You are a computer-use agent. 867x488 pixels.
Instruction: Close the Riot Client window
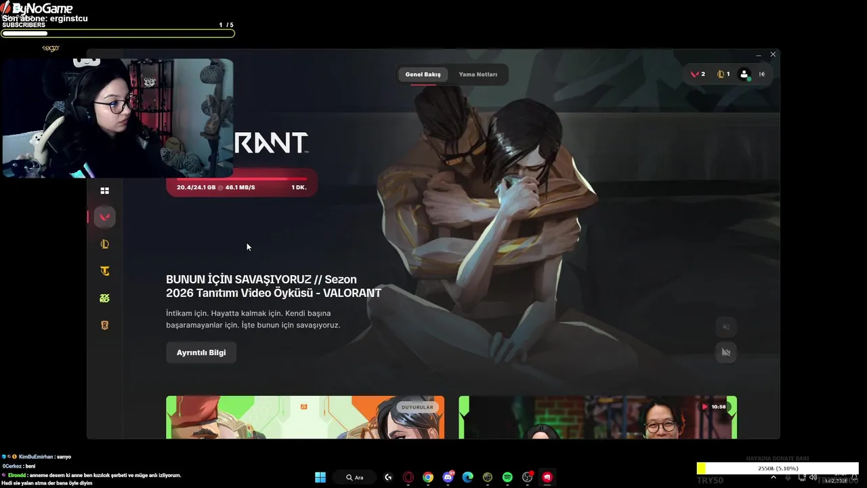773,55
